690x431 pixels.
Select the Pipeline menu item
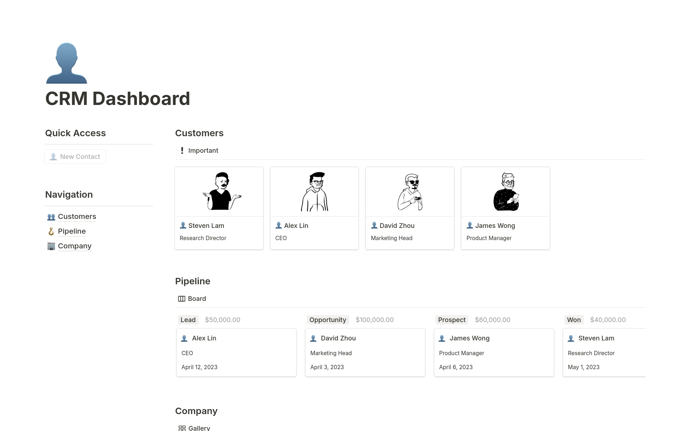(72, 230)
